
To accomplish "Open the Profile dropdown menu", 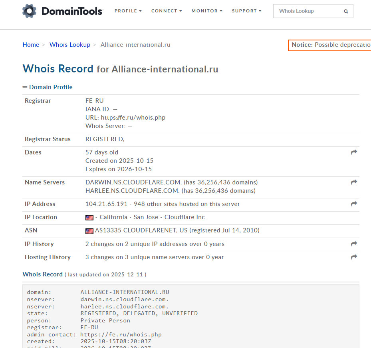I will click(x=128, y=11).
